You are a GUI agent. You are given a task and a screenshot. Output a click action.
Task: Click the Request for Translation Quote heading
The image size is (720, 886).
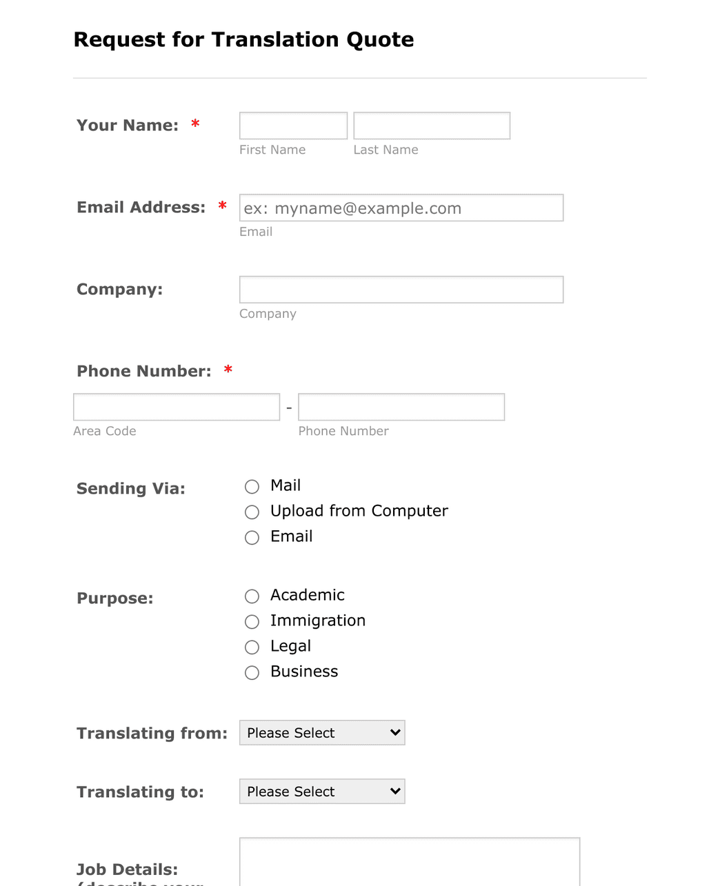pyautogui.click(x=243, y=39)
